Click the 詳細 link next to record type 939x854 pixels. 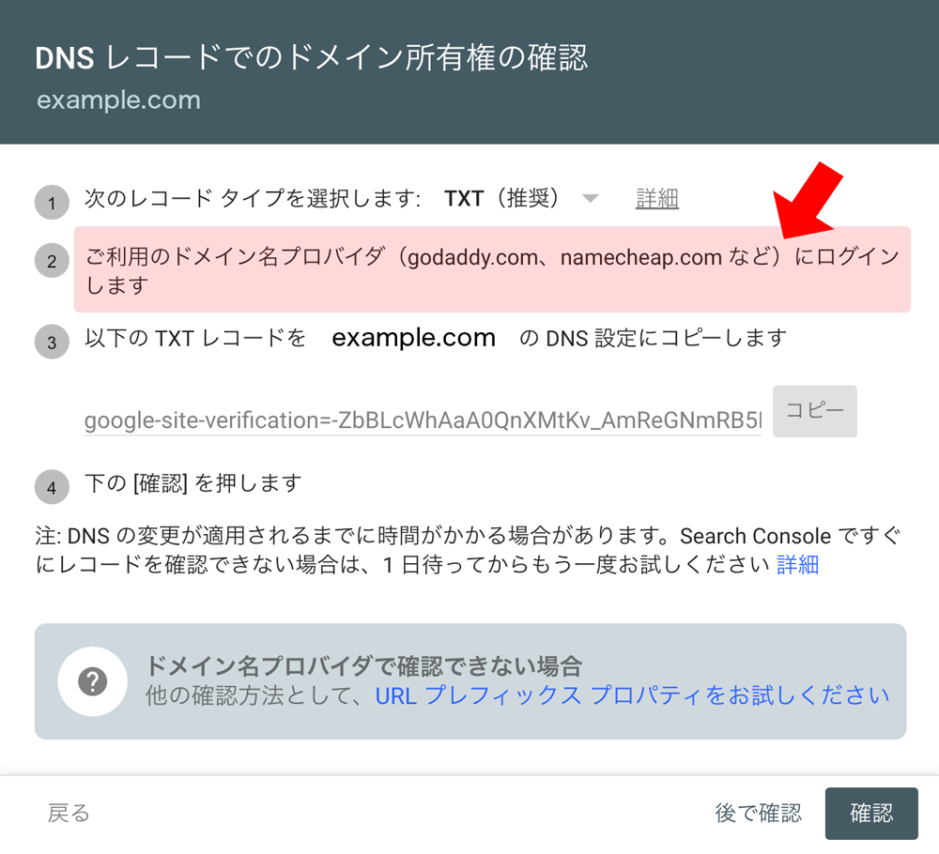657,198
